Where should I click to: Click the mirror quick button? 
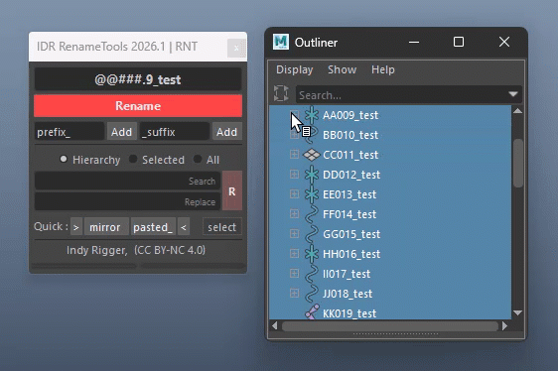coord(106,227)
